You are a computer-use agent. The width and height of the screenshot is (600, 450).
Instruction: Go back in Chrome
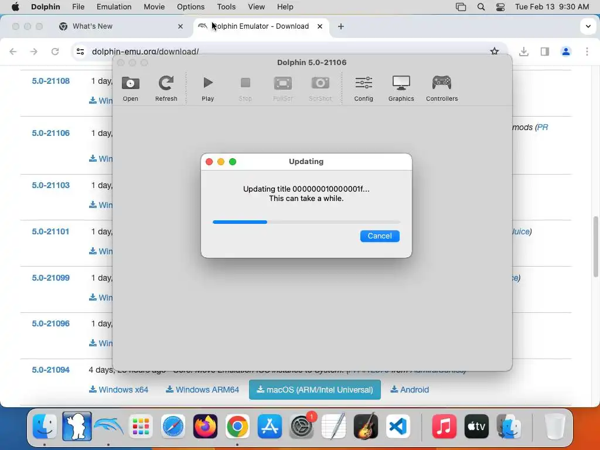pyautogui.click(x=13, y=52)
